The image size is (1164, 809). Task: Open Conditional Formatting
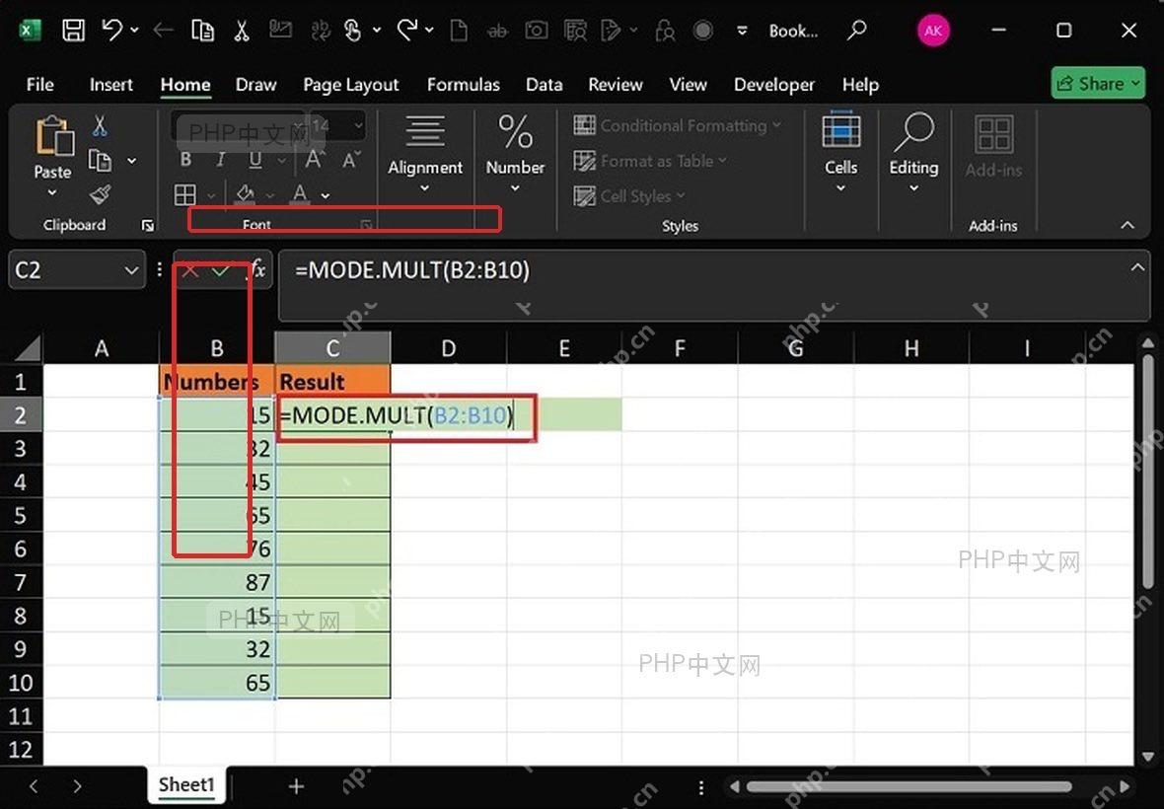678,125
